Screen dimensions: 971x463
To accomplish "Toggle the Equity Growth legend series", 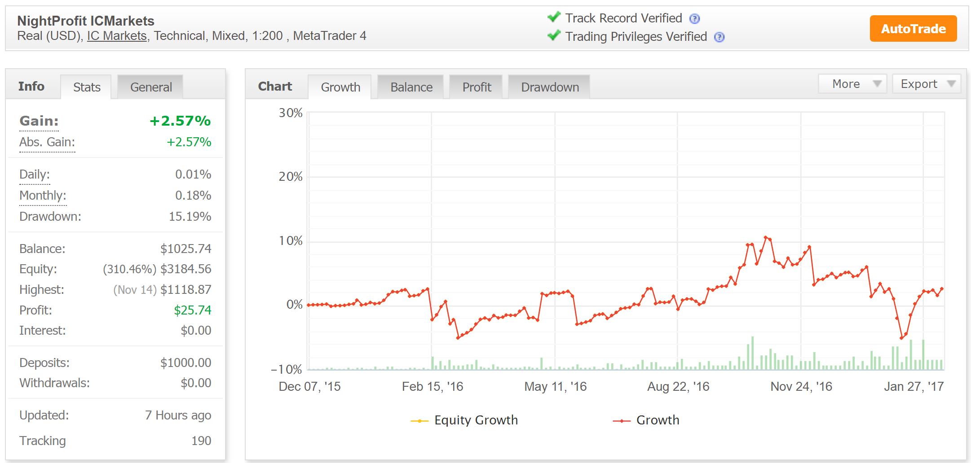I will (x=464, y=420).
